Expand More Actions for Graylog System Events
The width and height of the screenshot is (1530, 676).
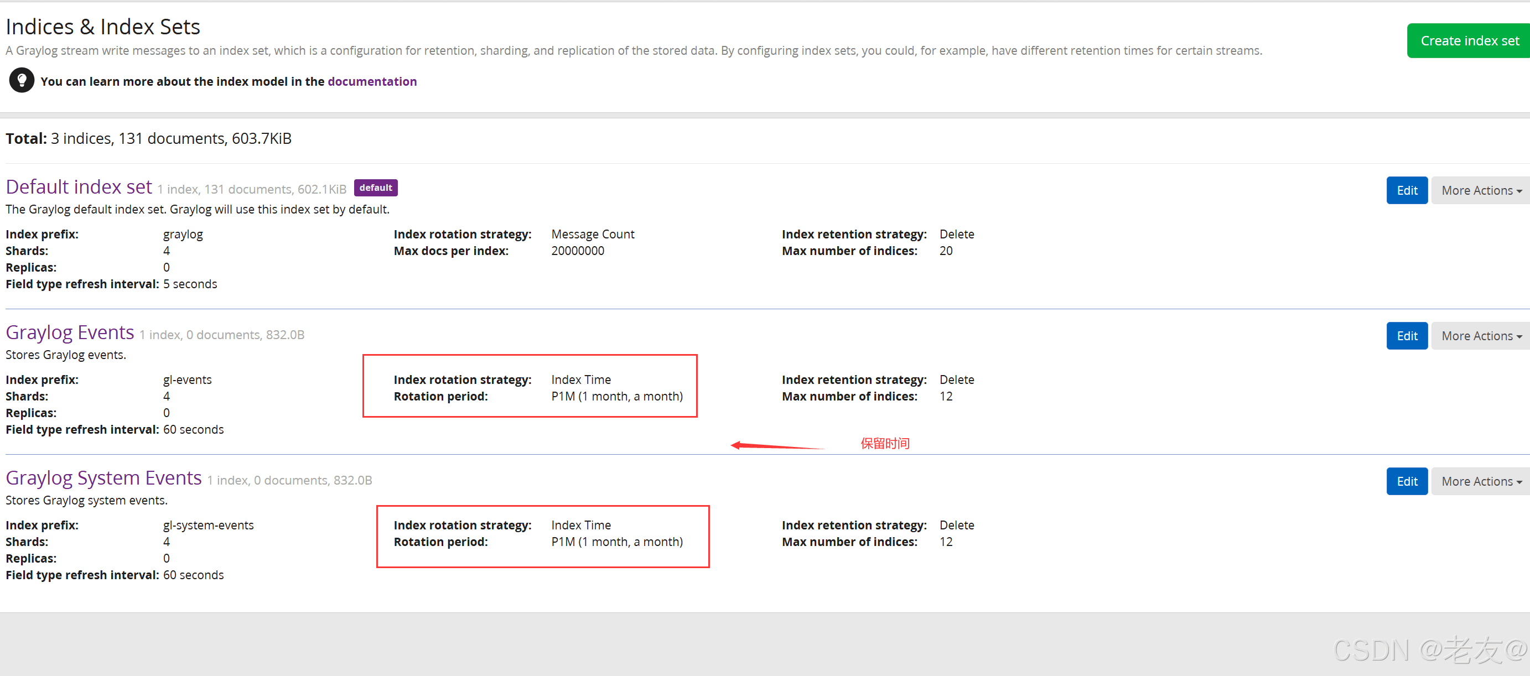click(1481, 481)
